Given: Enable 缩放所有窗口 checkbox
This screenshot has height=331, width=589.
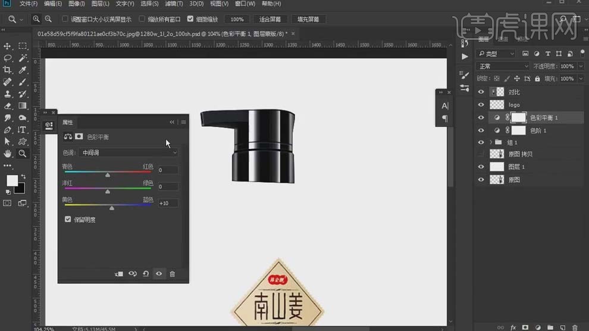Looking at the screenshot, I should [x=142, y=19].
